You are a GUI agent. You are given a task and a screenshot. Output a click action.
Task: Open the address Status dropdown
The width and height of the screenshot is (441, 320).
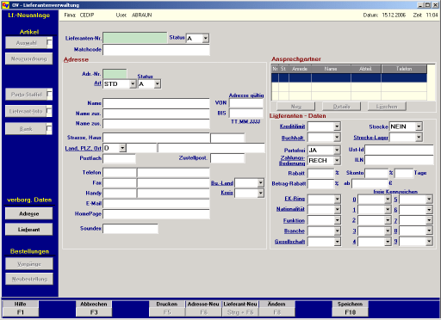158,84
